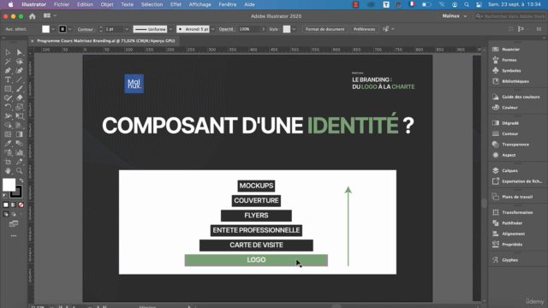Viewport: 548px width, 308px height.
Task: Choose the Rotate tool
Action: pyautogui.click(x=8, y=107)
